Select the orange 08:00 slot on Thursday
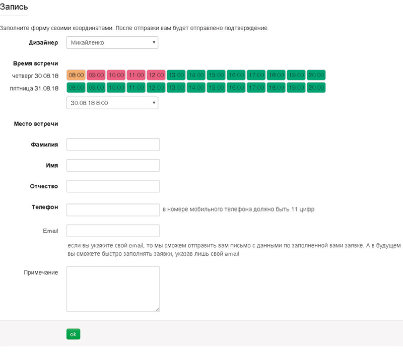The width and height of the screenshot is (403, 352). coord(76,75)
